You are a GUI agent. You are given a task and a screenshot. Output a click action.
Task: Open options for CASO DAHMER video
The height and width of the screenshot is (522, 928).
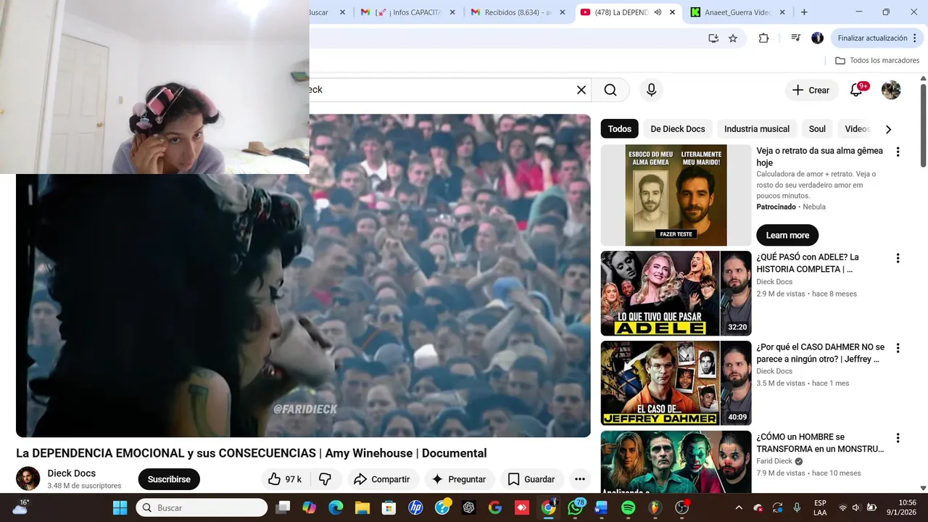pos(898,348)
